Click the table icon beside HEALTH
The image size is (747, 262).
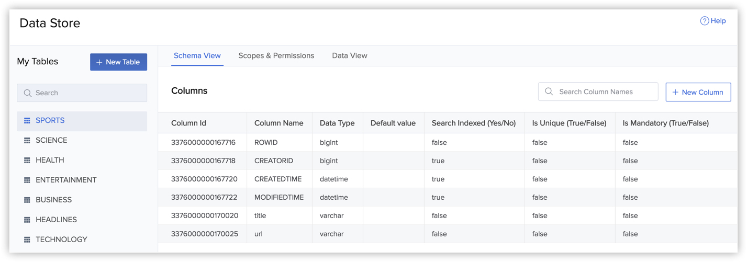click(x=27, y=161)
